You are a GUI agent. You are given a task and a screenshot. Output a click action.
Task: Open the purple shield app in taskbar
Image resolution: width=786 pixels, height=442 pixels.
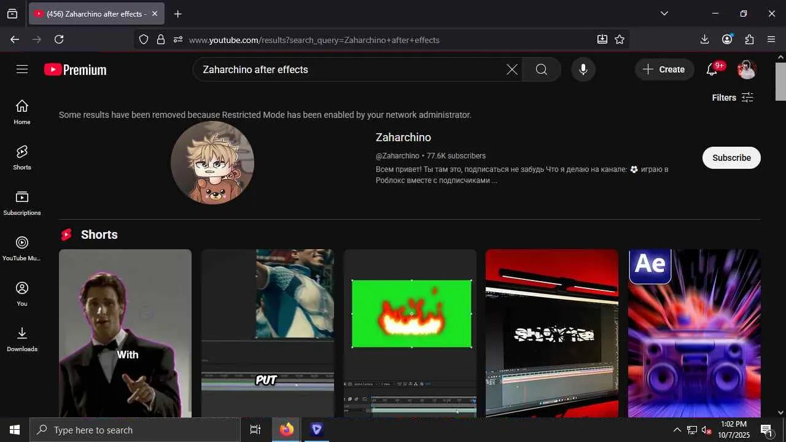pyautogui.click(x=317, y=430)
